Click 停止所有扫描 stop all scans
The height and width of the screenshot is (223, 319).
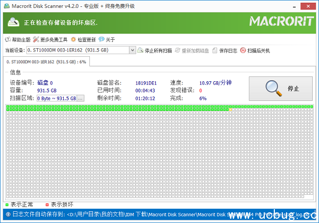pyautogui.click(x=155, y=50)
